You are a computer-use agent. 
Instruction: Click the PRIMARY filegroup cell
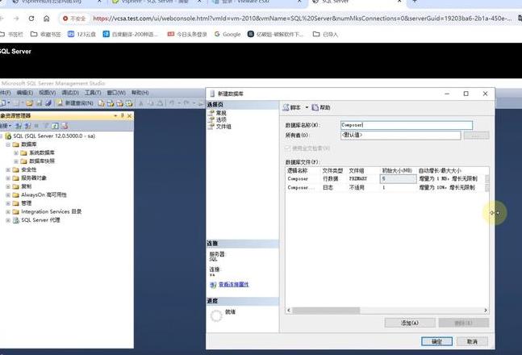(x=363, y=179)
